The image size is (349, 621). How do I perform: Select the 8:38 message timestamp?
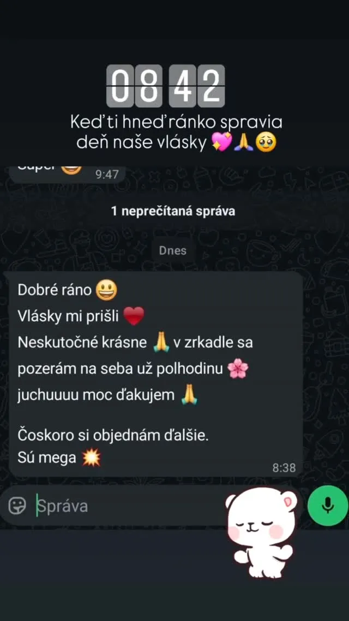(284, 468)
